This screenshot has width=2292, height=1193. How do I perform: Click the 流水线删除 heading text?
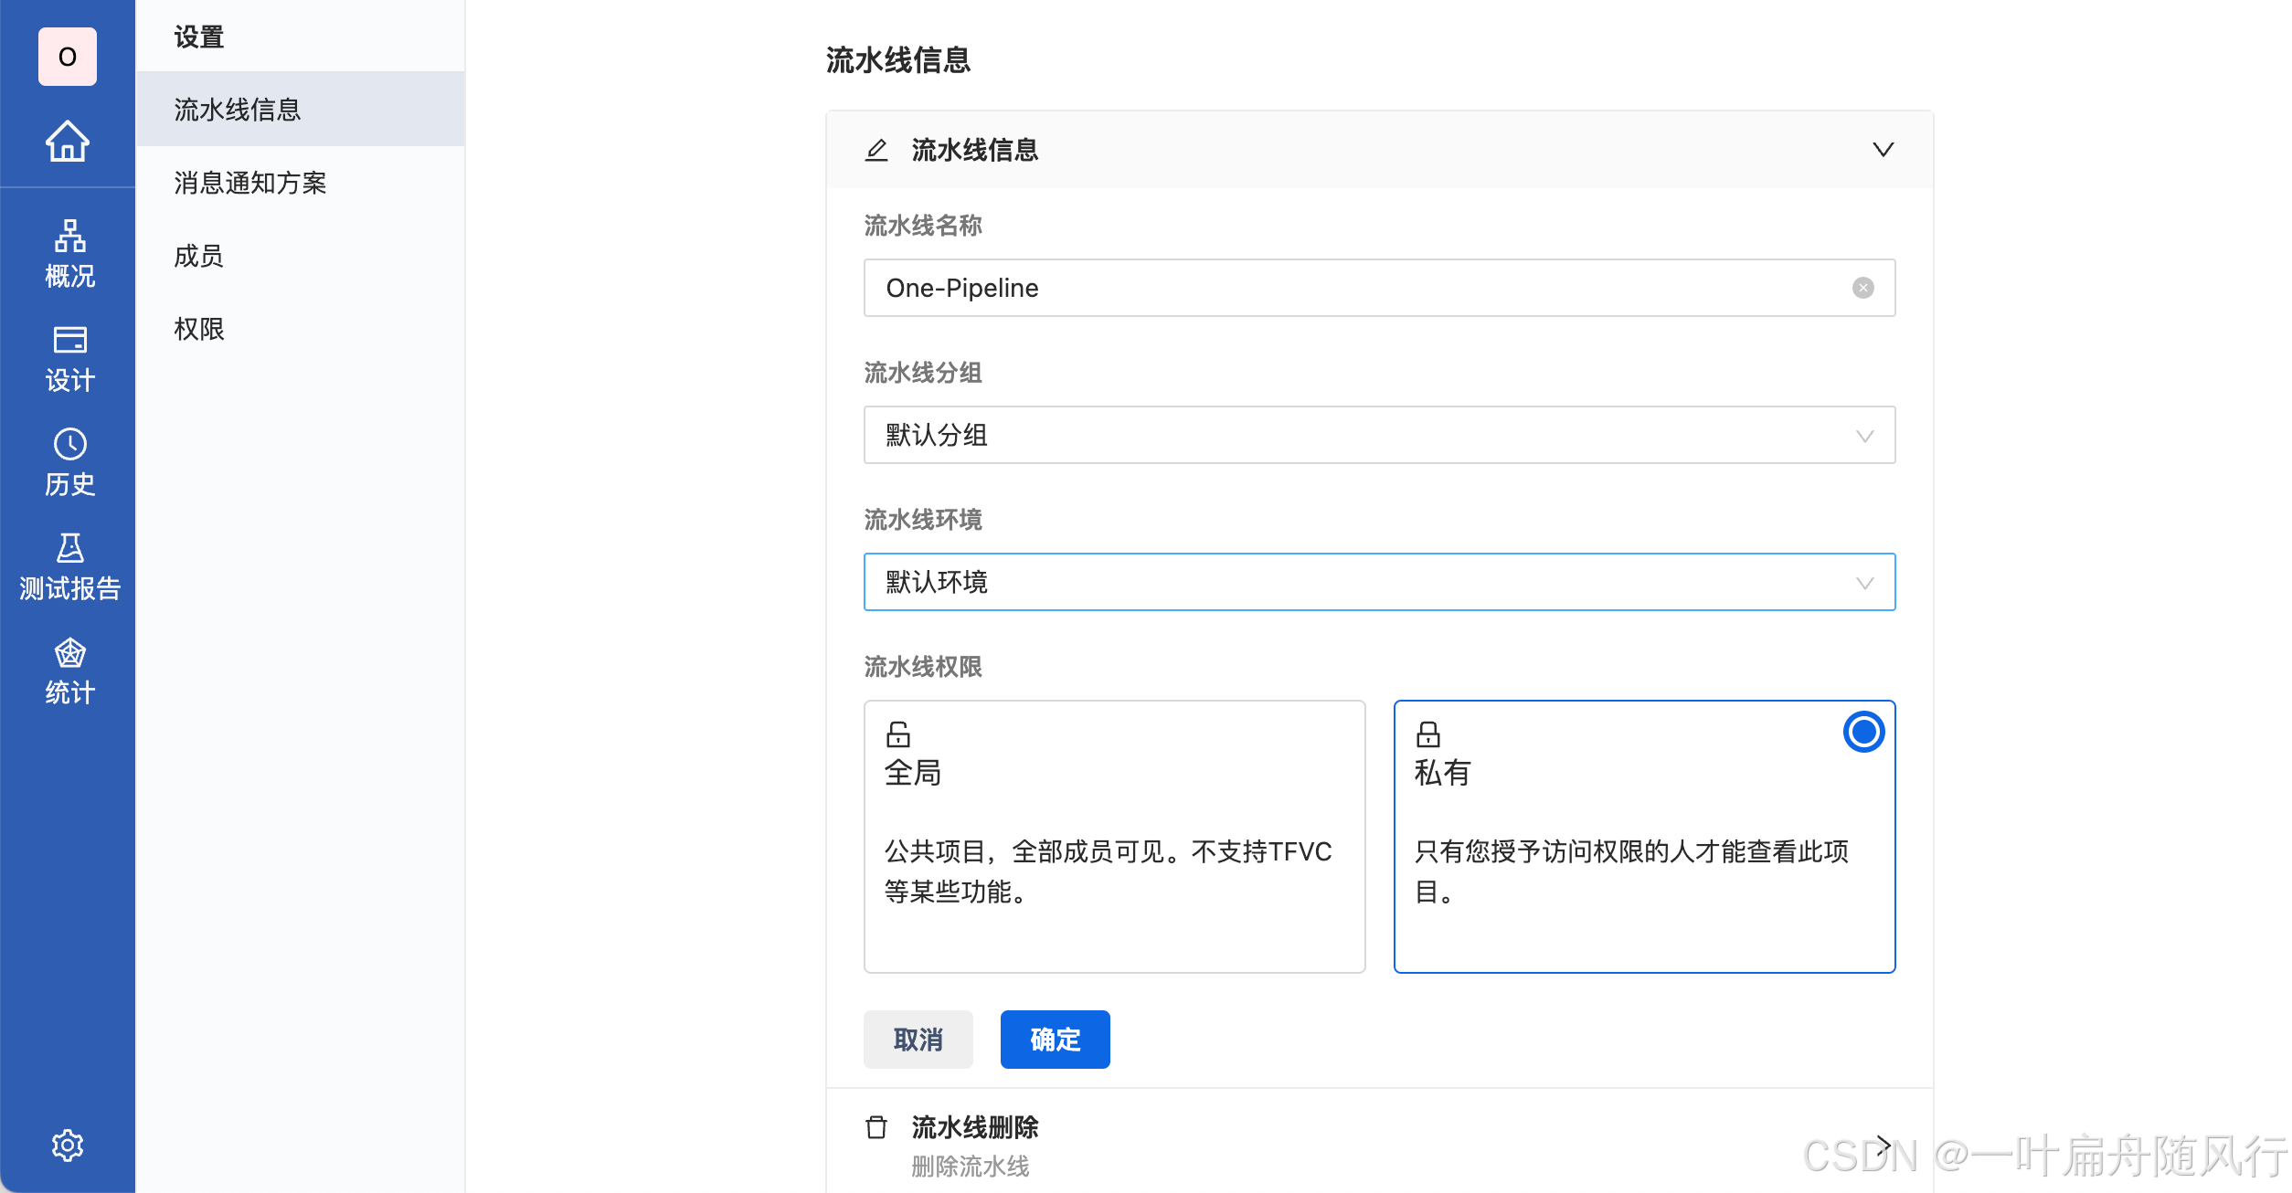pyautogui.click(x=975, y=1127)
